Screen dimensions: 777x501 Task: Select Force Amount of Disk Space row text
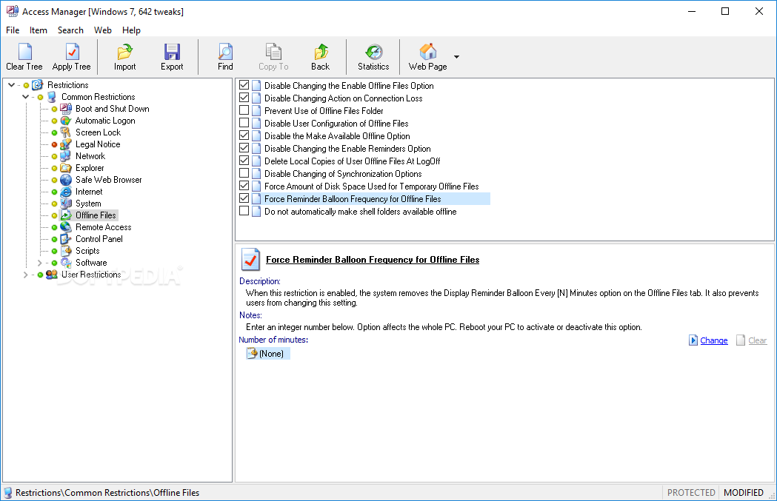coord(372,186)
